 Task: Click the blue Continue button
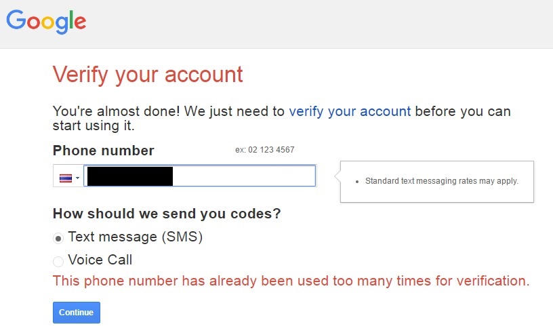pyautogui.click(x=77, y=313)
